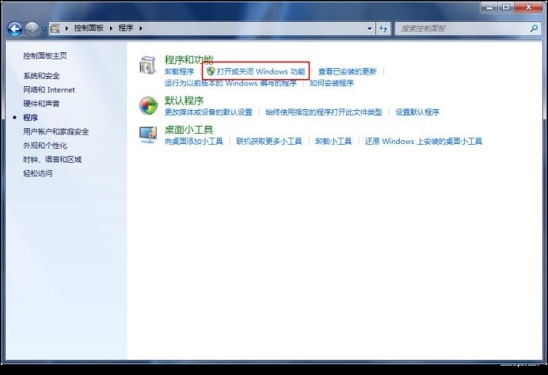The image size is (548, 375).
Task: Click 设置默认程序 link
Action: [x=417, y=112]
